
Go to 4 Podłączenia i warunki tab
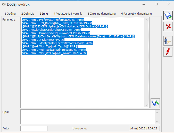pyautogui.click(x=68, y=14)
